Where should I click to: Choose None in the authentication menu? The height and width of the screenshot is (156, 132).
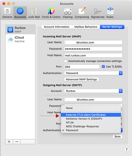(x=91, y=108)
